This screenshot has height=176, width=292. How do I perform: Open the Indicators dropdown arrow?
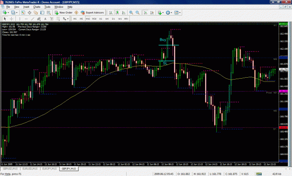pyautogui.click(x=163, y=13)
